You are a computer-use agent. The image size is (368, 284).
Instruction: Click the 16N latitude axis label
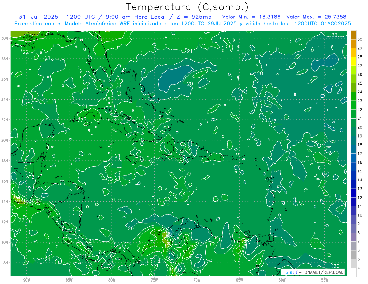[x=5, y=181]
